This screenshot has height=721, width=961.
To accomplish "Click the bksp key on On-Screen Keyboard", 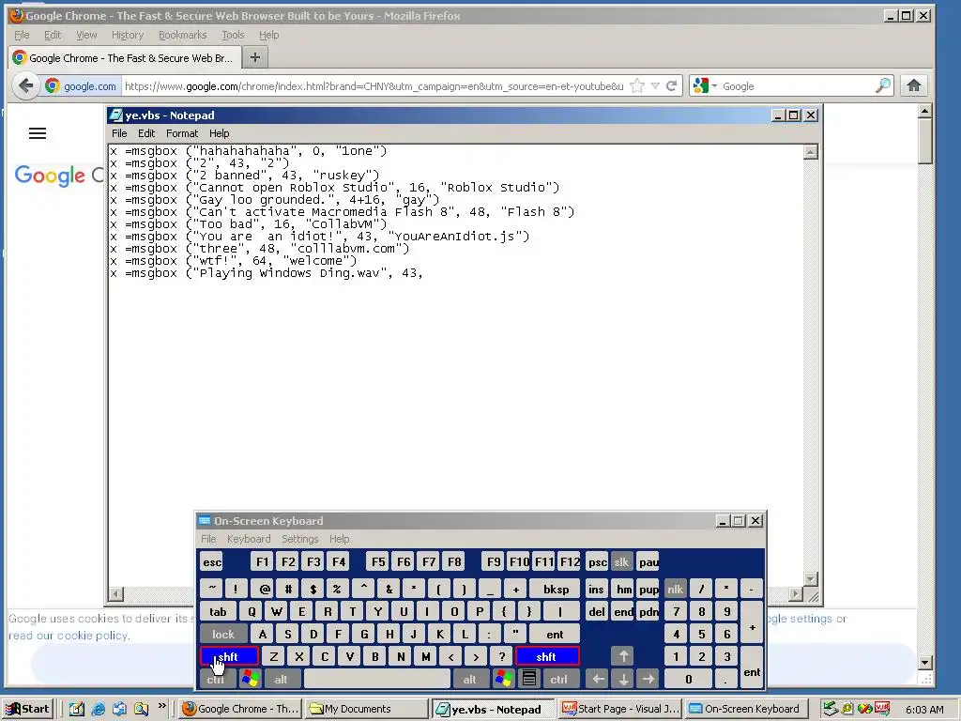I will (x=556, y=590).
